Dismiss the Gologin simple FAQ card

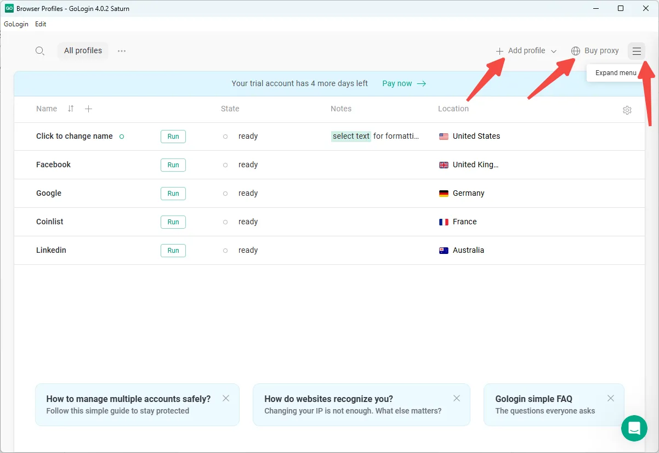pyautogui.click(x=611, y=399)
